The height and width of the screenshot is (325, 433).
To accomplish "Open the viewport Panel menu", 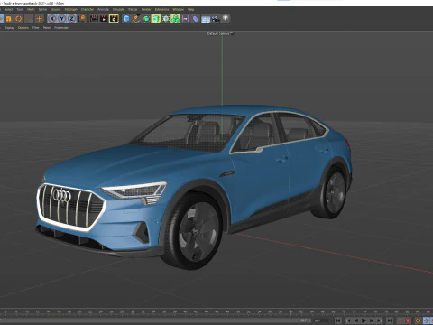I will point(47,28).
